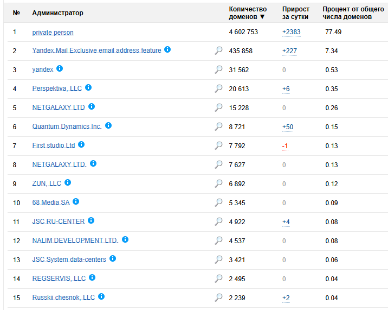Click the +227 daily growth value
The height and width of the screenshot is (310, 388).
pyautogui.click(x=289, y=51)
